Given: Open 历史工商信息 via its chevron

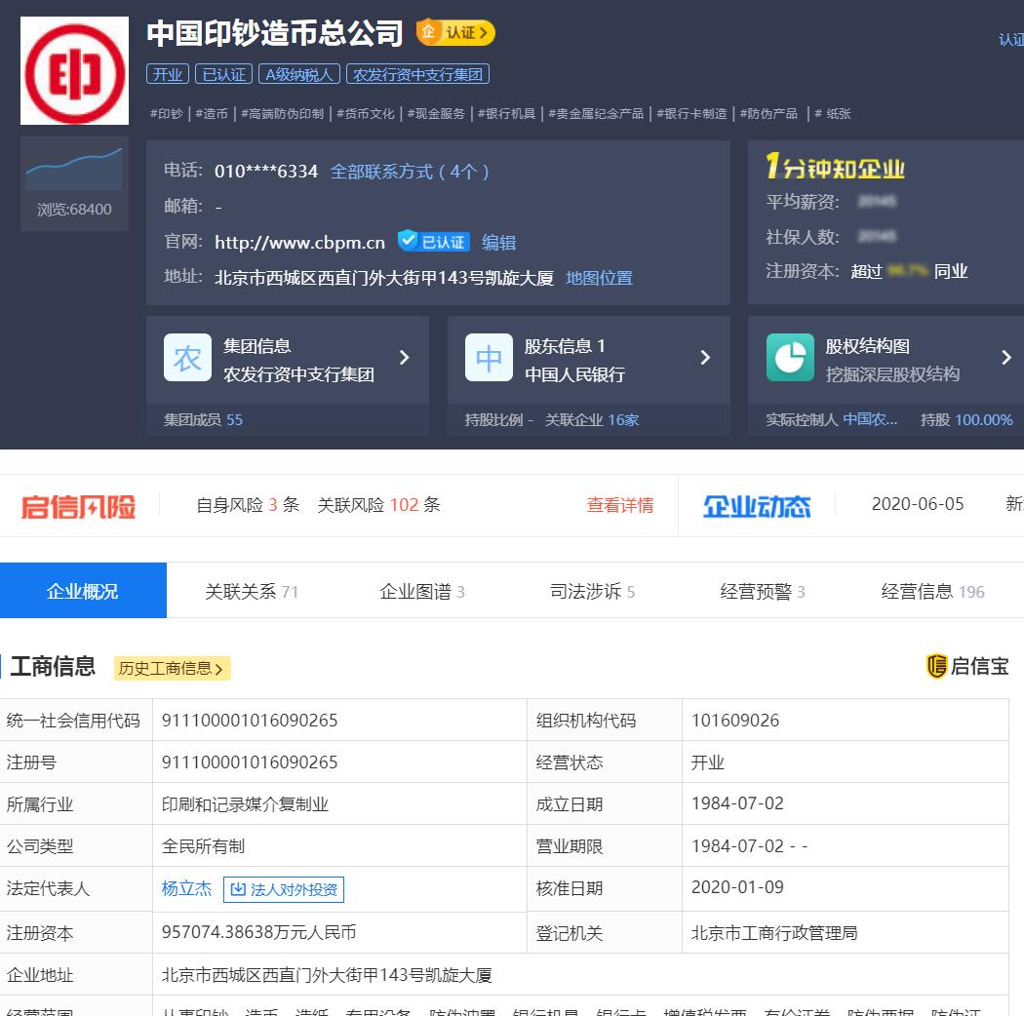Looking at the screenshot, I should click(x=219, y=670).
